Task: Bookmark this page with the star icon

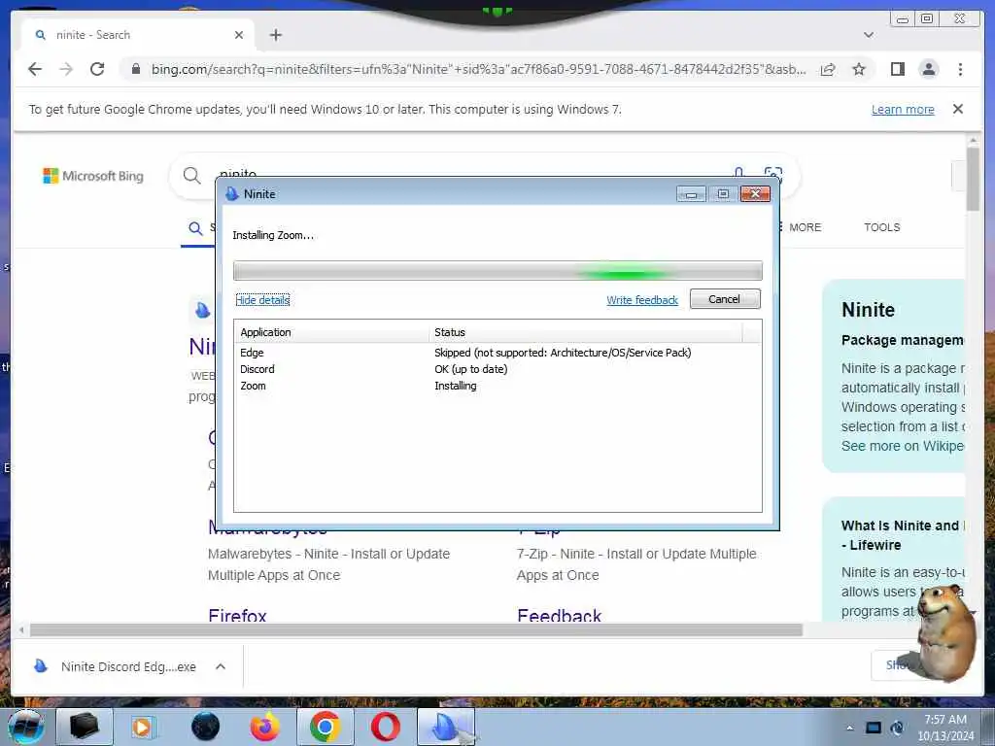Action: tap(859, 69)
